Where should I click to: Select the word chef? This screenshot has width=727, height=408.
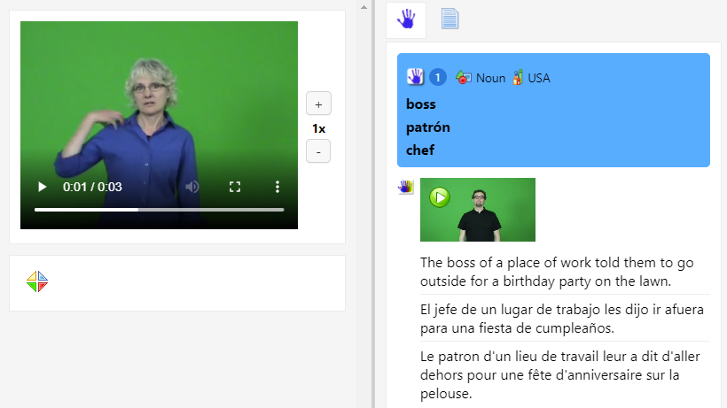420,150
